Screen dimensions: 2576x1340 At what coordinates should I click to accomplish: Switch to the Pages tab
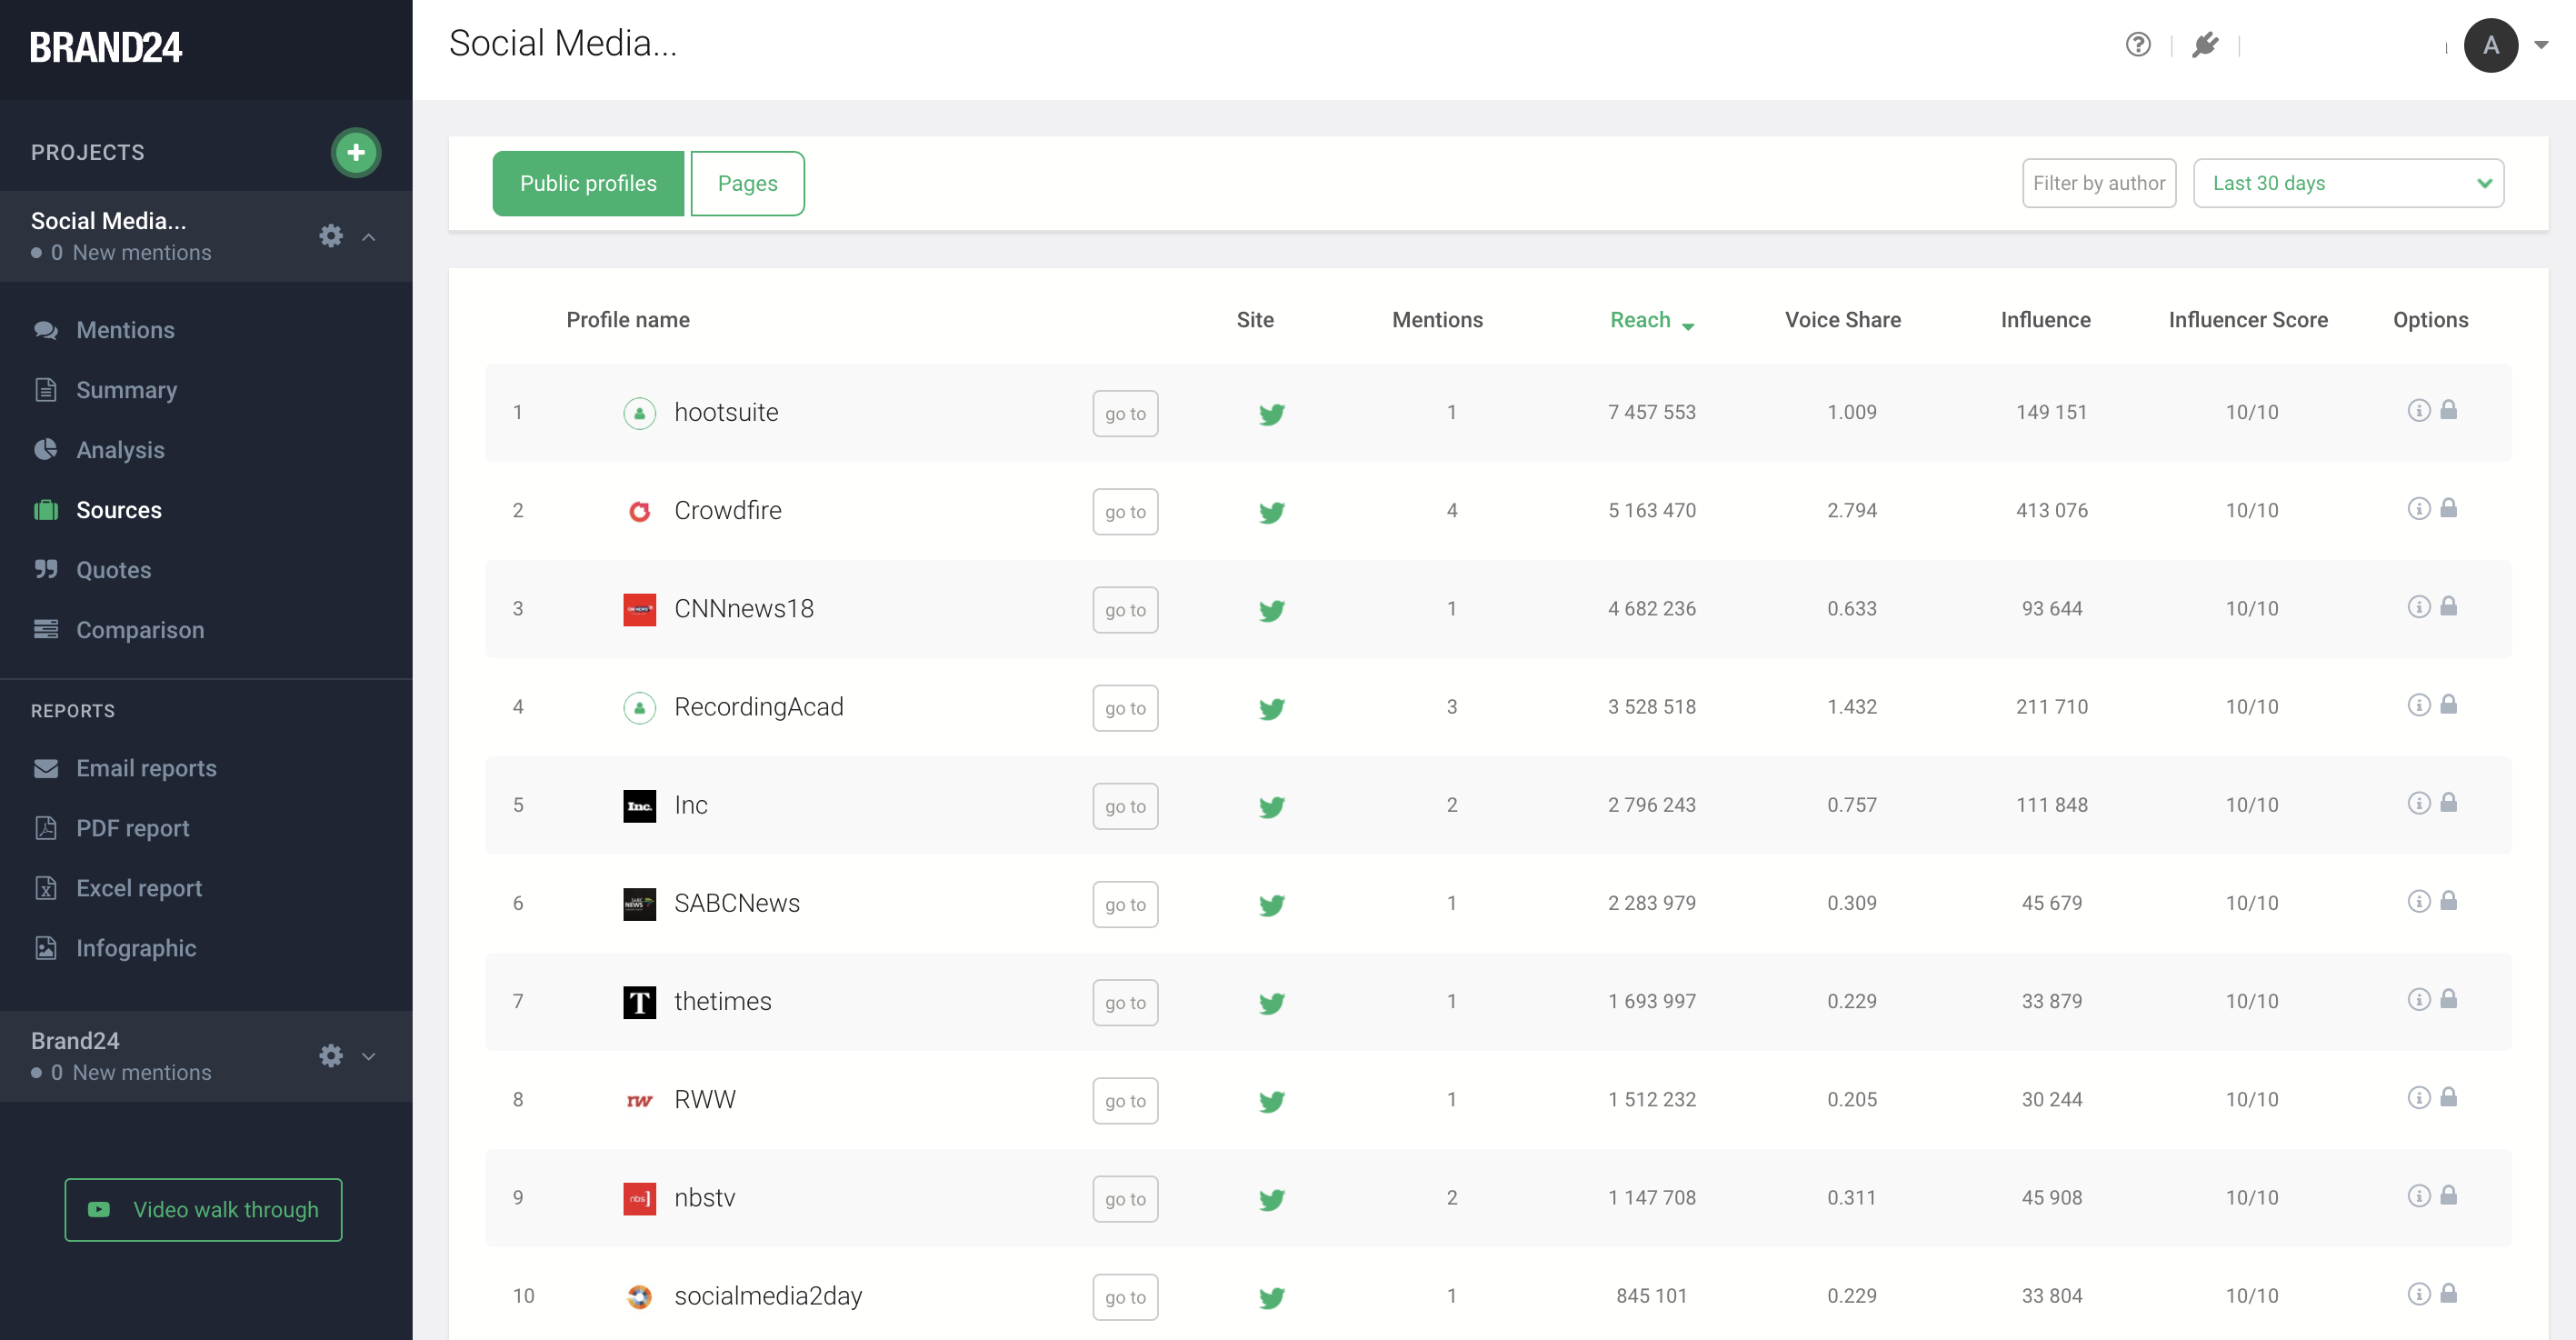(x=747, y=183)
